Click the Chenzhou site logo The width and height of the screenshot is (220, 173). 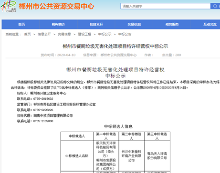coord(8,6)
